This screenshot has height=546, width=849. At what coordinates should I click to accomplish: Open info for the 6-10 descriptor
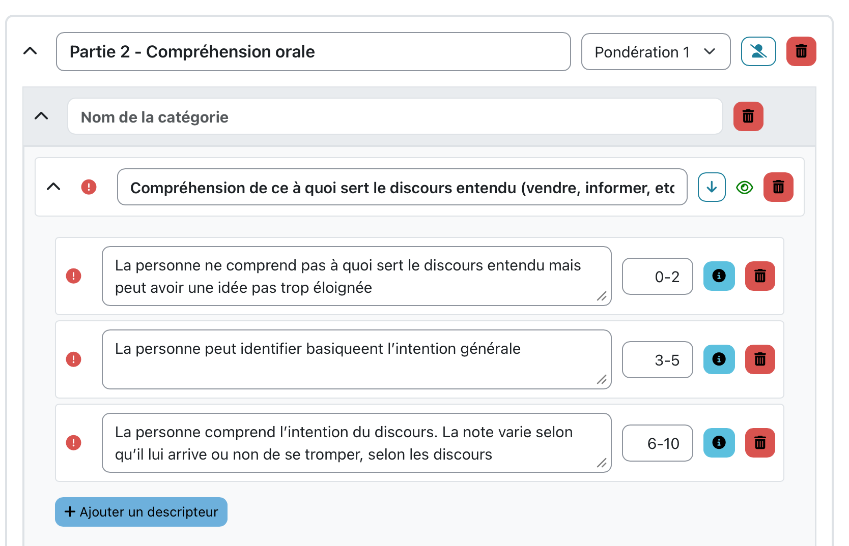tap(719, 443)
